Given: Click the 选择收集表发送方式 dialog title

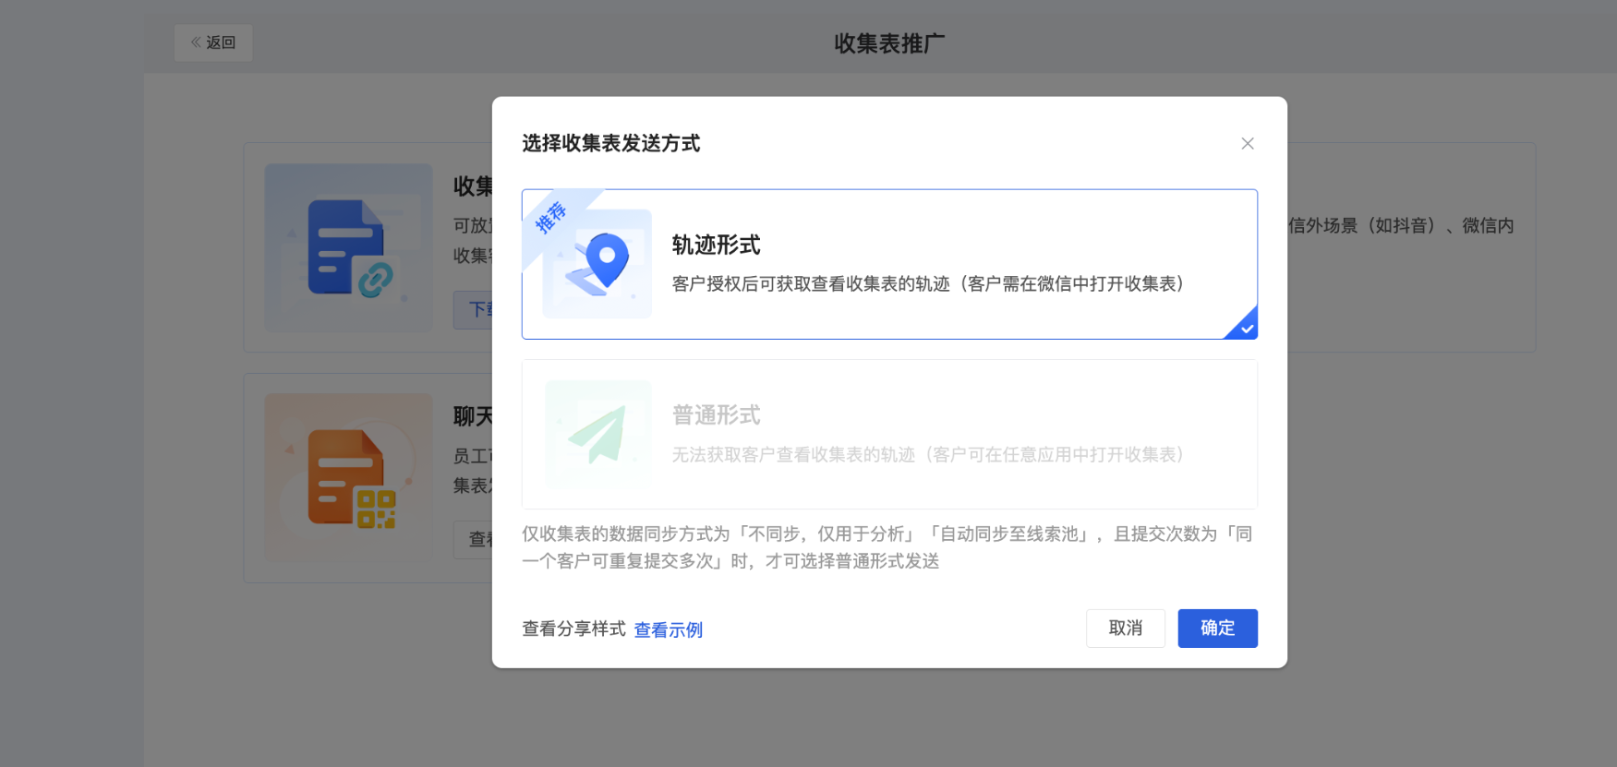Looking at the screenshot, I should pyautogui.click(x=610, y=143).
